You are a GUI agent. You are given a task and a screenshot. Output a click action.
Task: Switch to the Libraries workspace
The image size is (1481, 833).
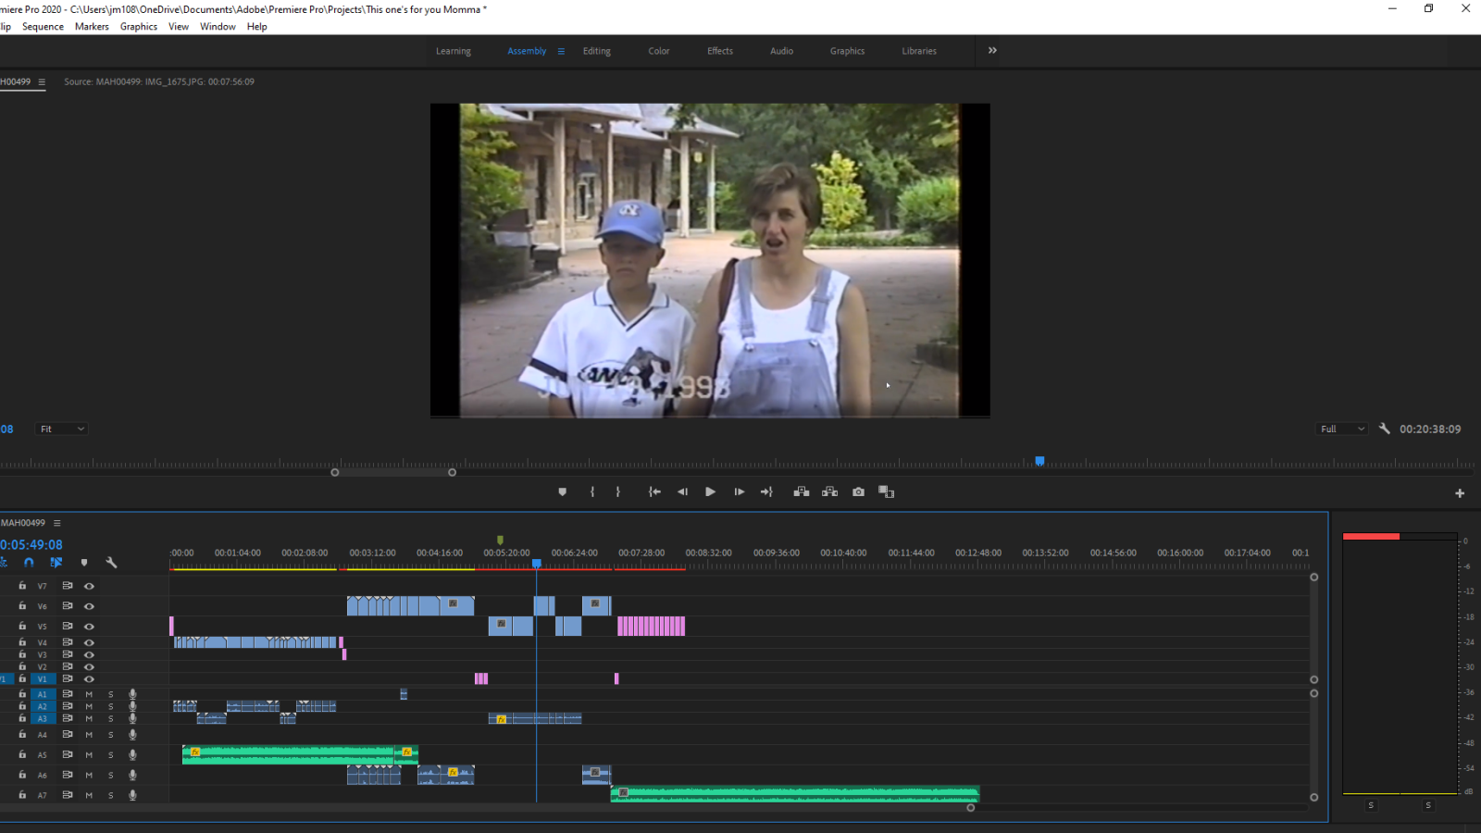tap(919, 51)
